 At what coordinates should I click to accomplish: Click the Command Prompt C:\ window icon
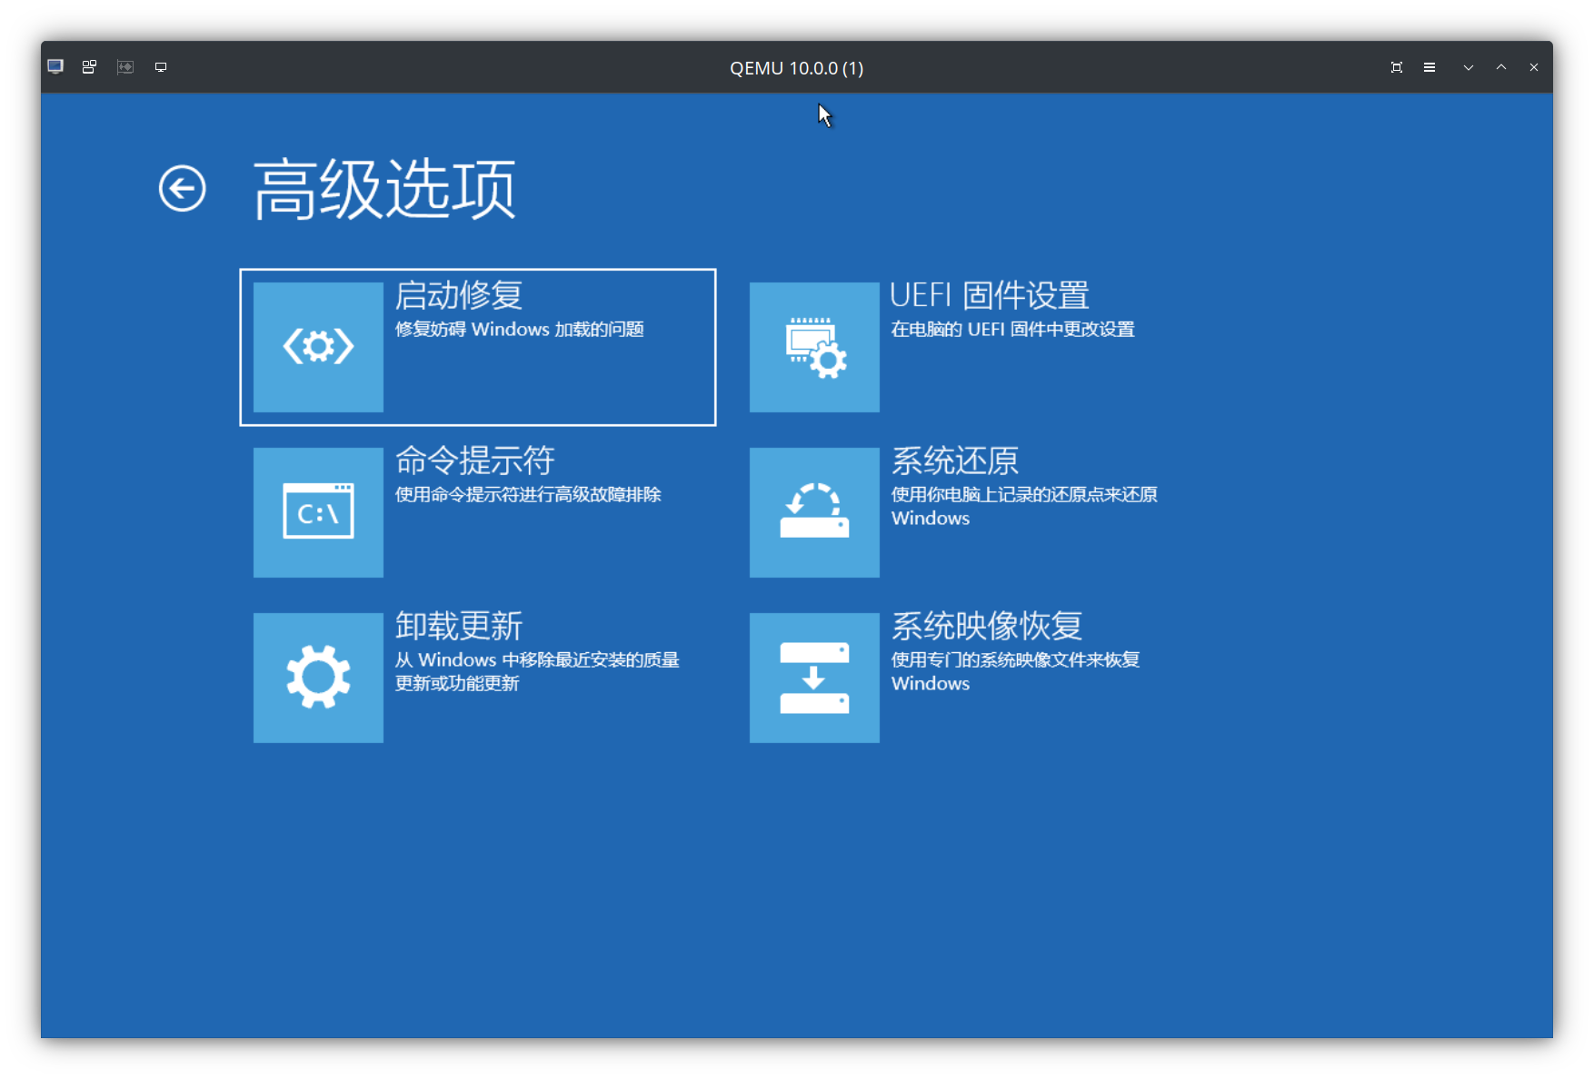coord(317,511)
